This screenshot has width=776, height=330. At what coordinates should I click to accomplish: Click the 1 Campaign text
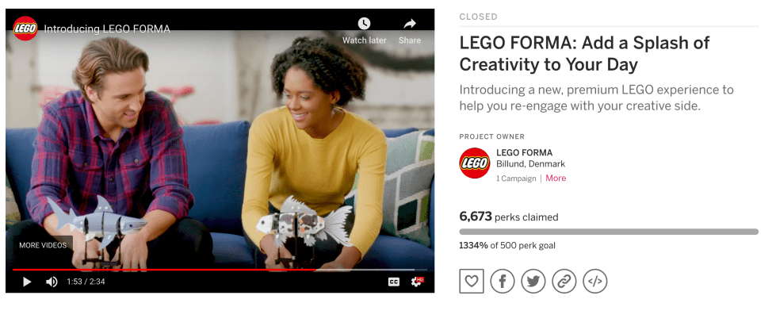[x=516, y=178]
